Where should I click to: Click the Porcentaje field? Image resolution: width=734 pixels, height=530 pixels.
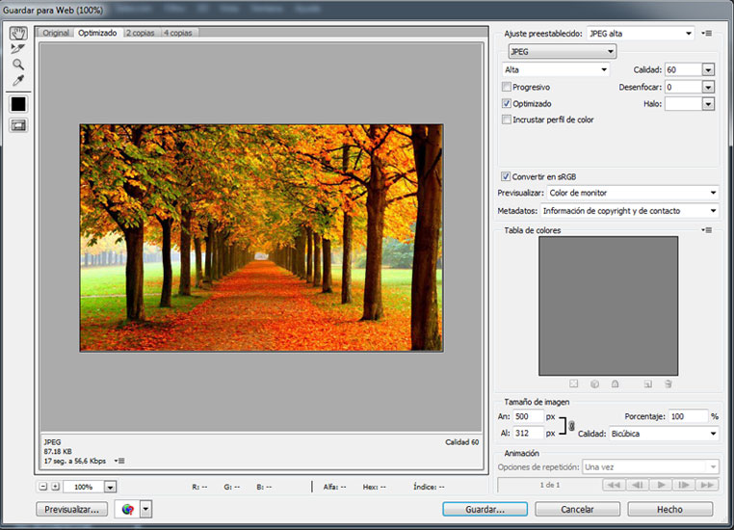[x=688, y=416]
